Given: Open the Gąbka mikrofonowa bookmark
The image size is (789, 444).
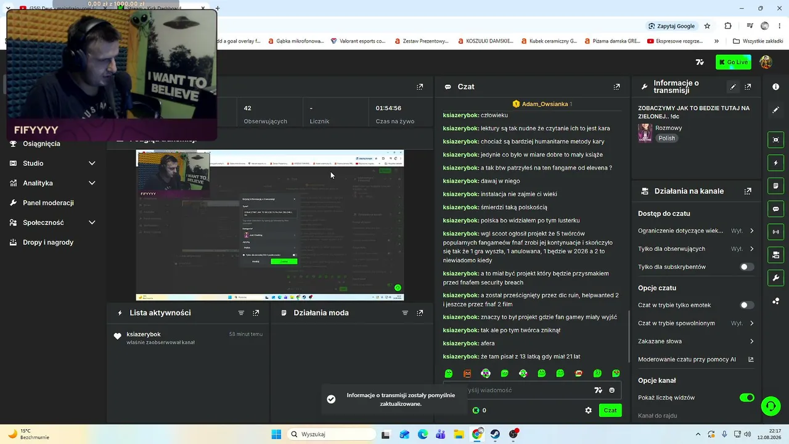Looking at the screenshot, I should (x=295, y=41).
